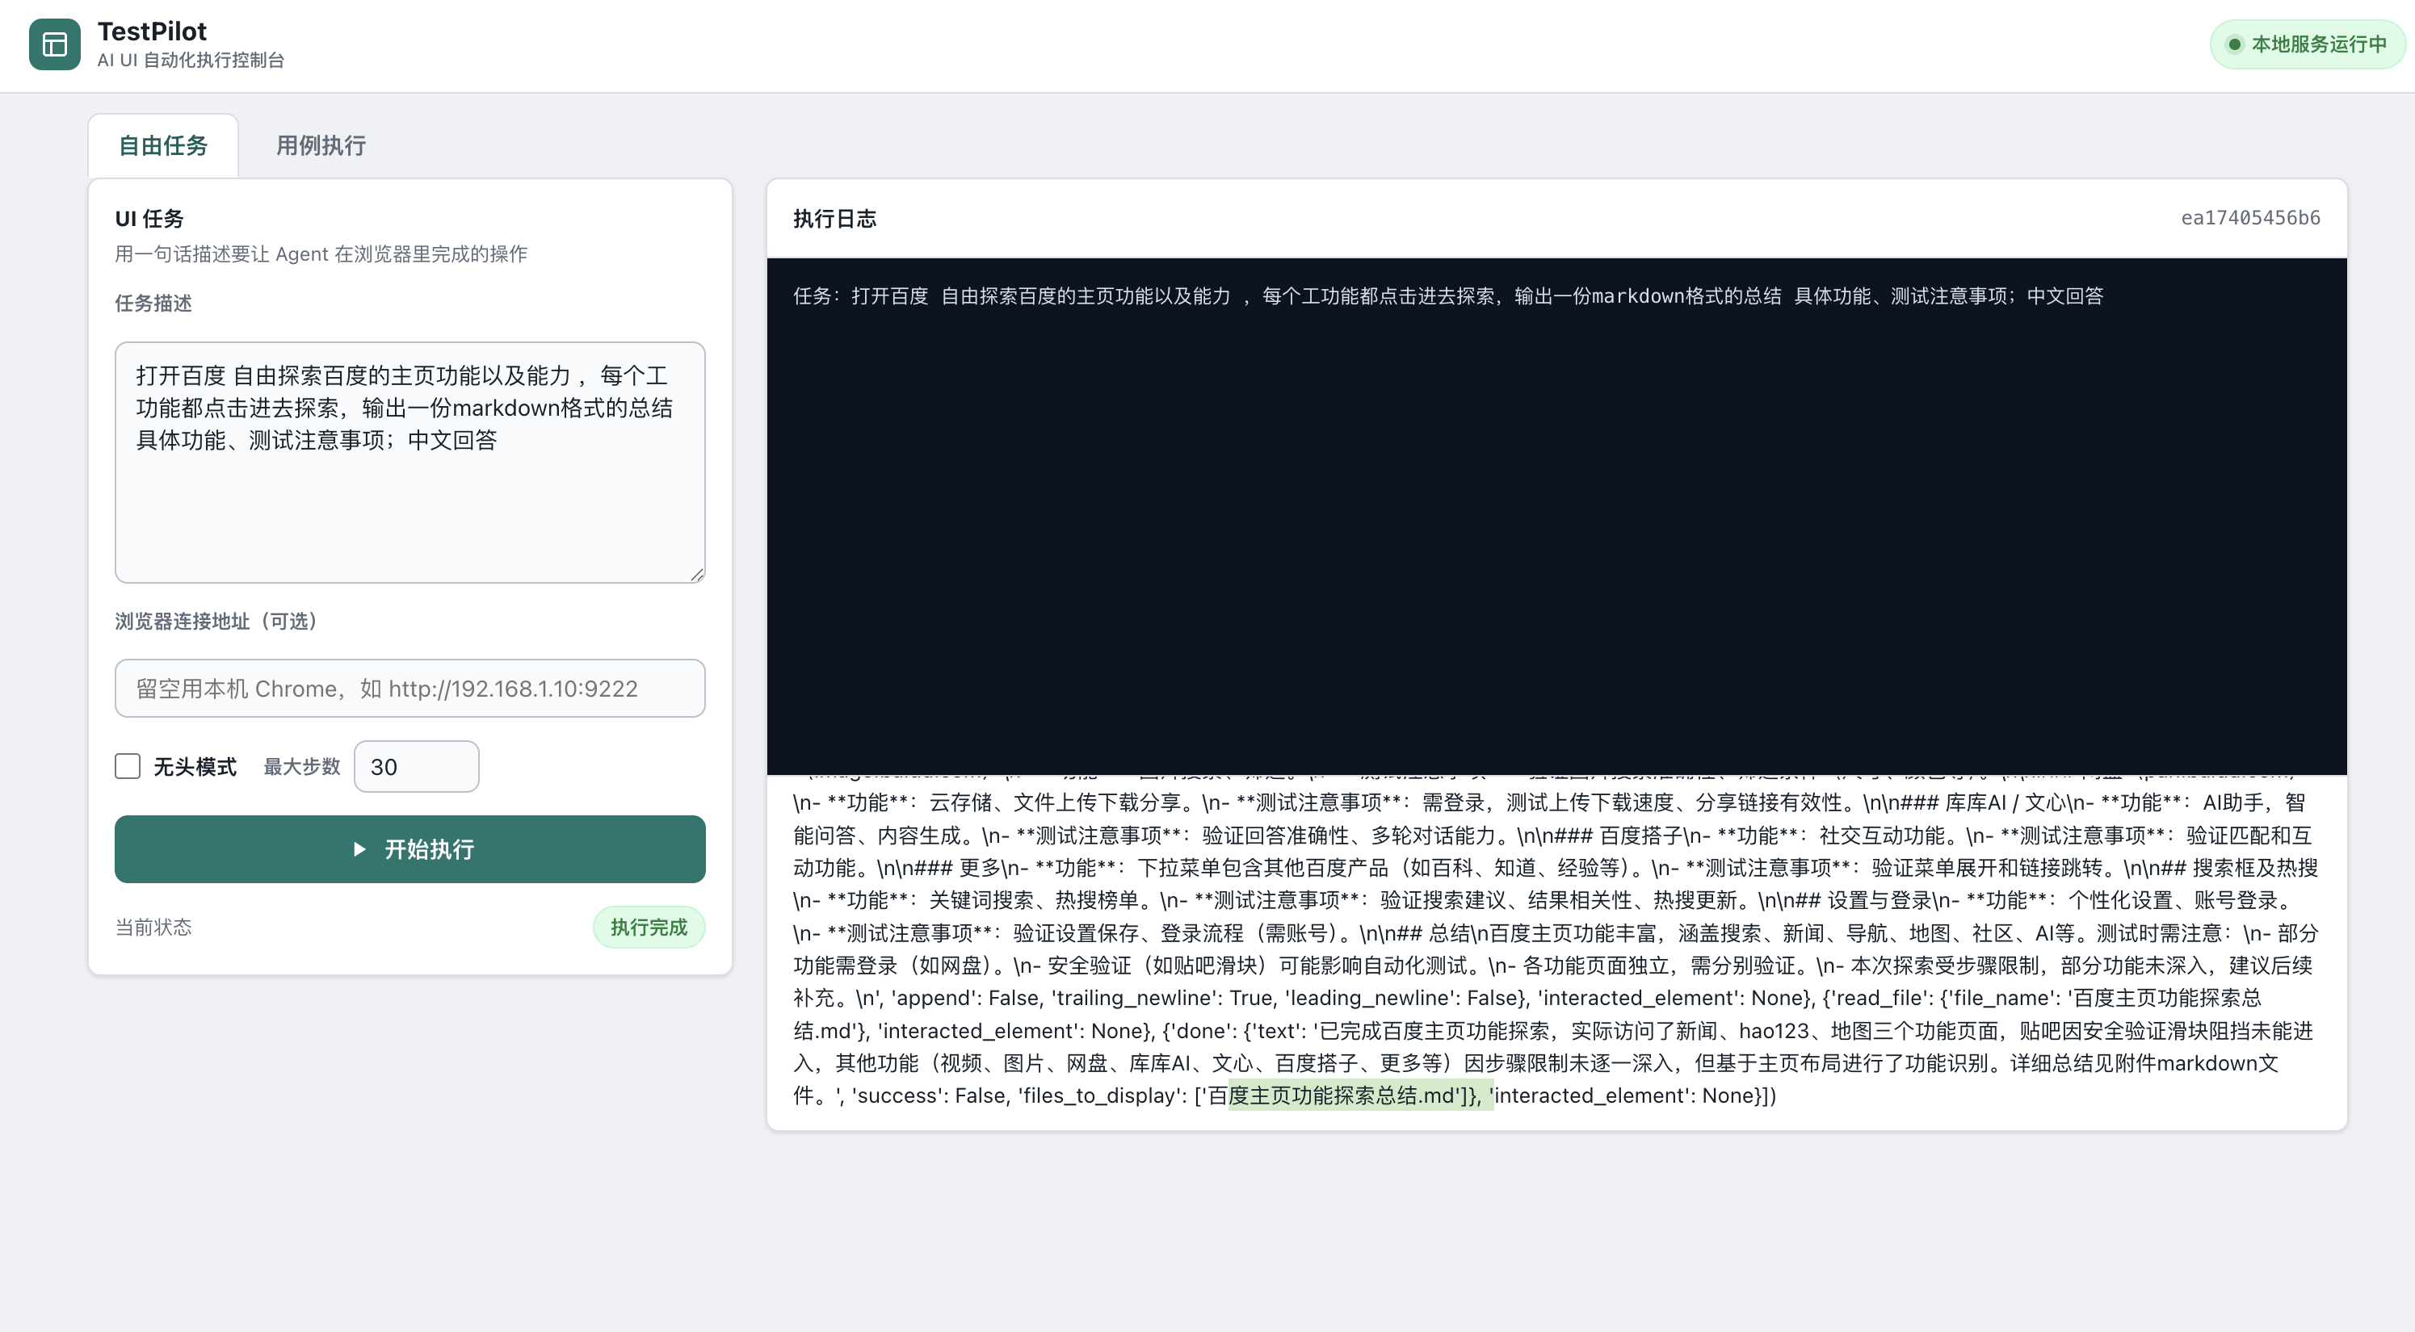Click the play icon on 开始执行

click(x=359, y=849)
